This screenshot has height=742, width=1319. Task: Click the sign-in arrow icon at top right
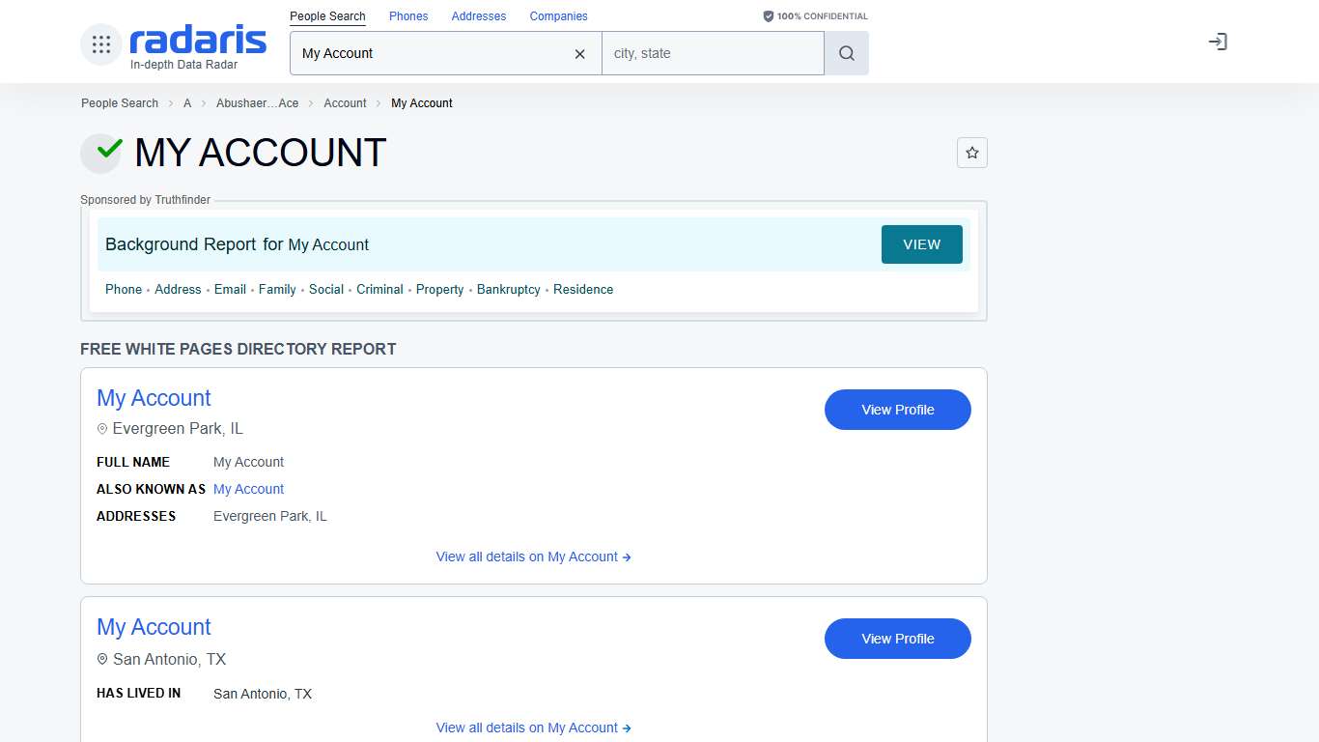pos(1218,42)
